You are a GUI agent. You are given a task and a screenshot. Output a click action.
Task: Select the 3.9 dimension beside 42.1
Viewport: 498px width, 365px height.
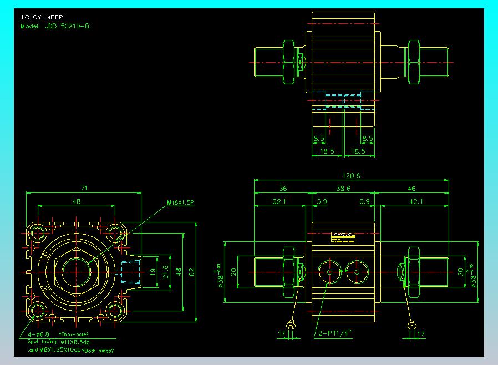point(364,201)
